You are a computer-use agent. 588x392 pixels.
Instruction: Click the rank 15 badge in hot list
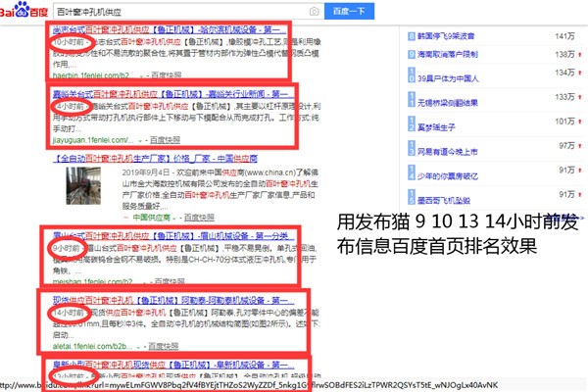pos(412,197)
